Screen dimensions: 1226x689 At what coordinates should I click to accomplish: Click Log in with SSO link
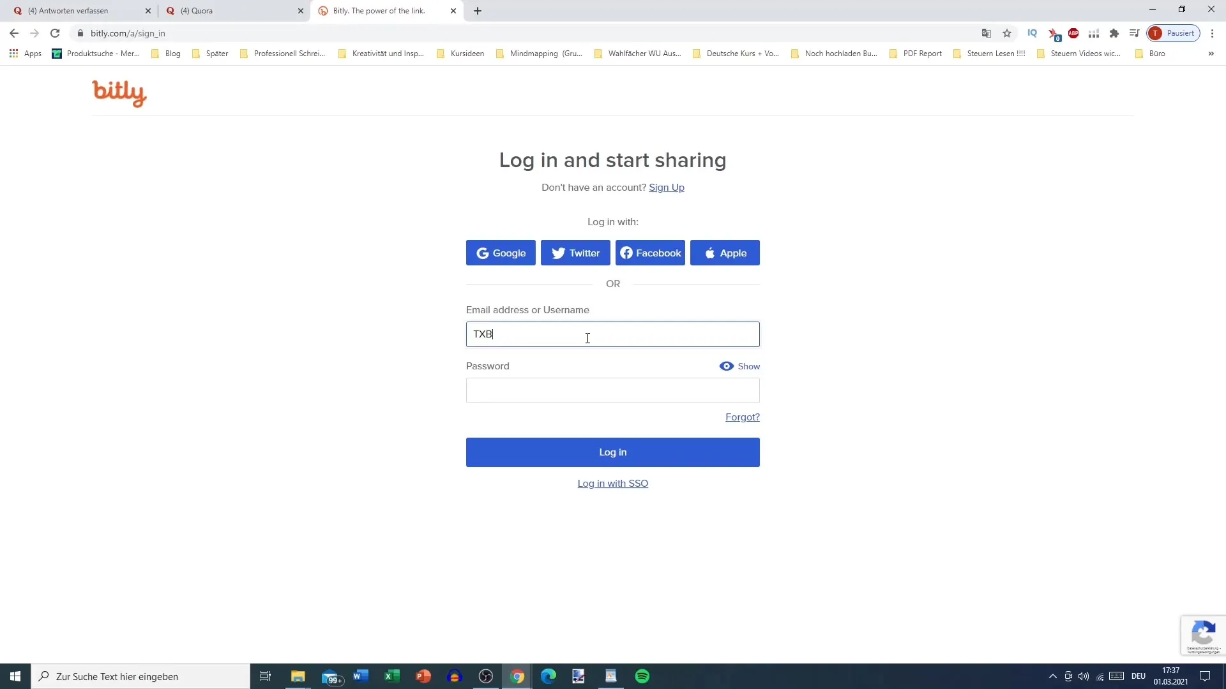(613, 483)
